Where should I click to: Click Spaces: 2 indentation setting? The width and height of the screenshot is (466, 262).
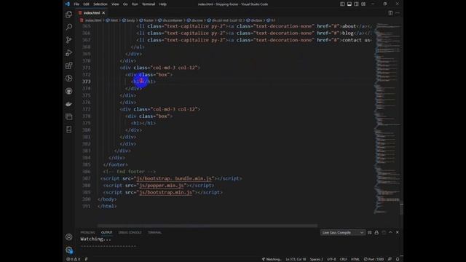pyautogui.click(x=317, y=259)
